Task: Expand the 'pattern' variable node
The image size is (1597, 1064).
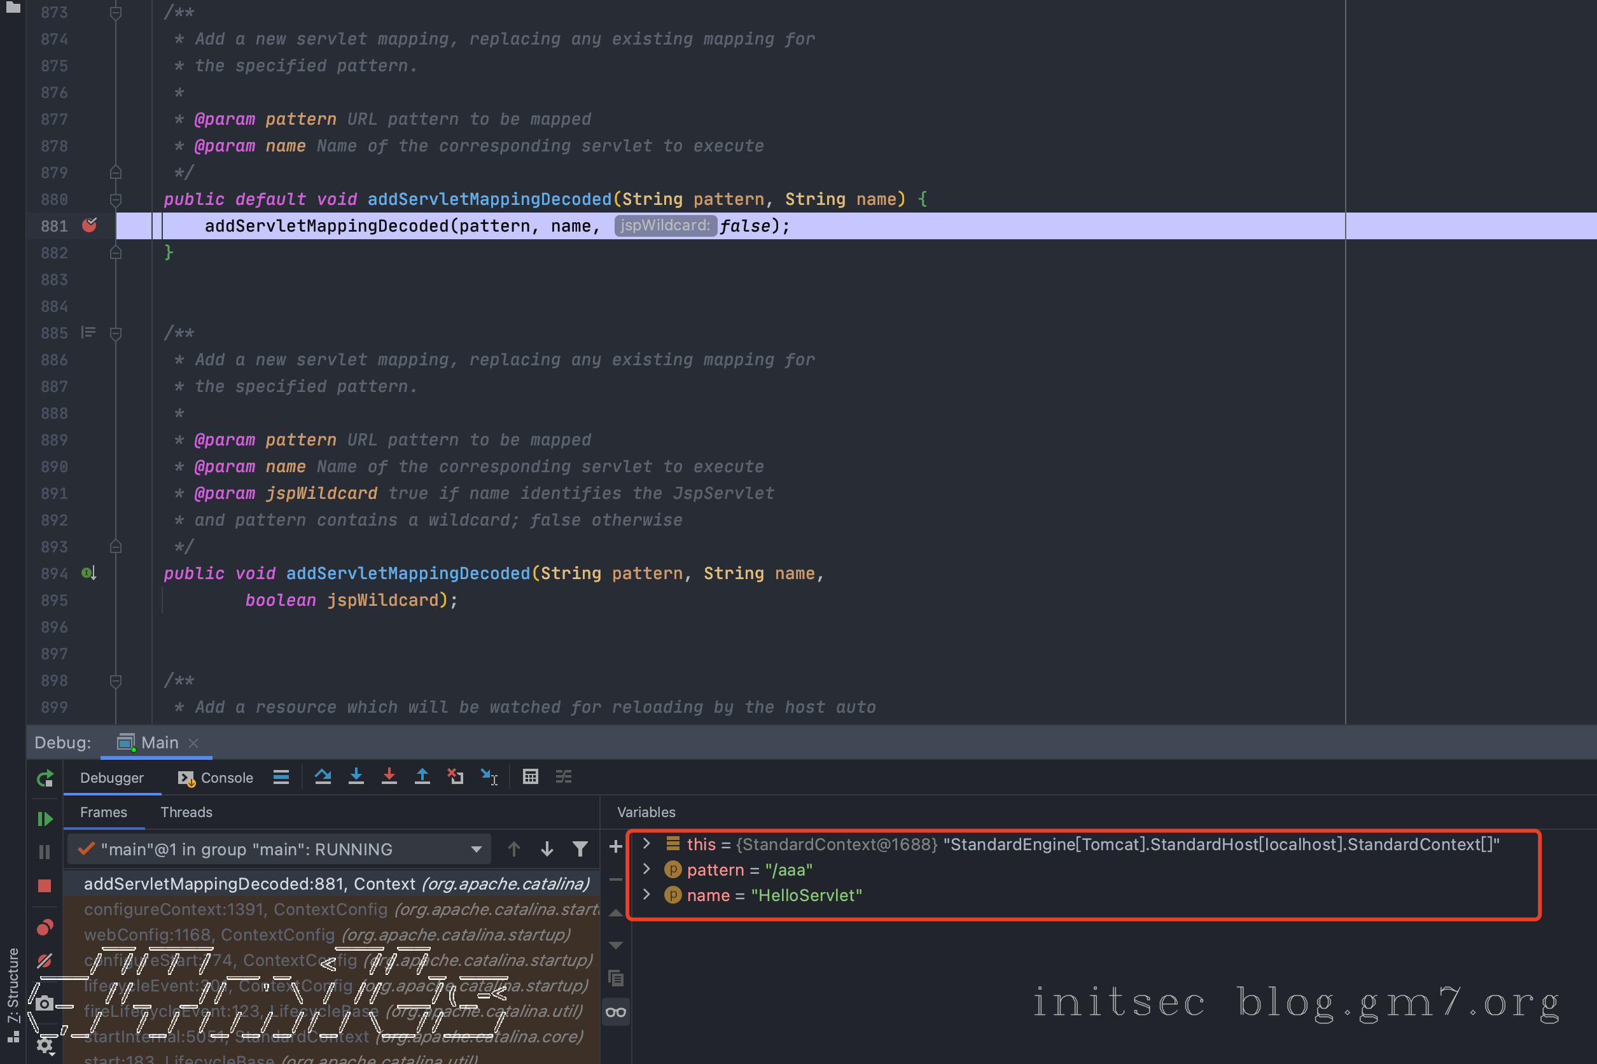Action: pos(646,869)
